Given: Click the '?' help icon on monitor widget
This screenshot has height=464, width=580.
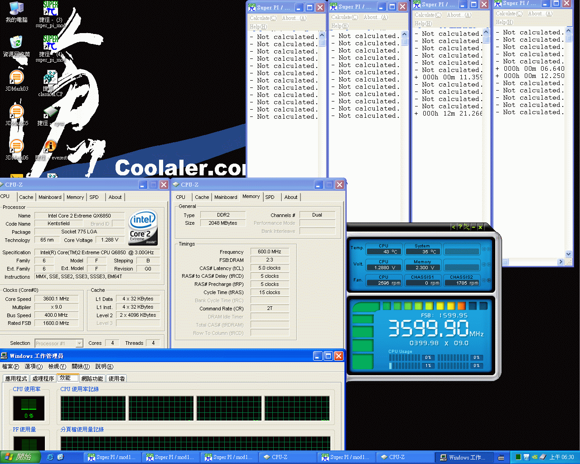Looking at the screenshot, I should click(460, 227).
